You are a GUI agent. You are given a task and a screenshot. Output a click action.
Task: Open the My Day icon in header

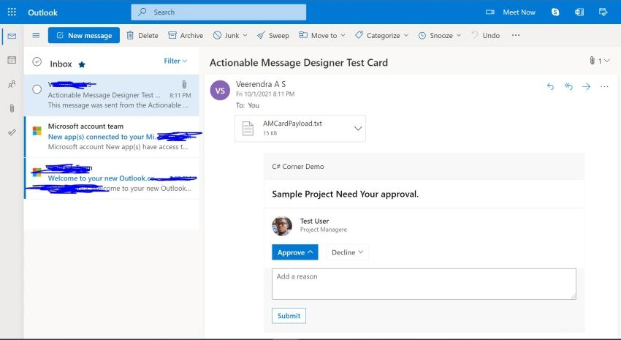[603, 12]
